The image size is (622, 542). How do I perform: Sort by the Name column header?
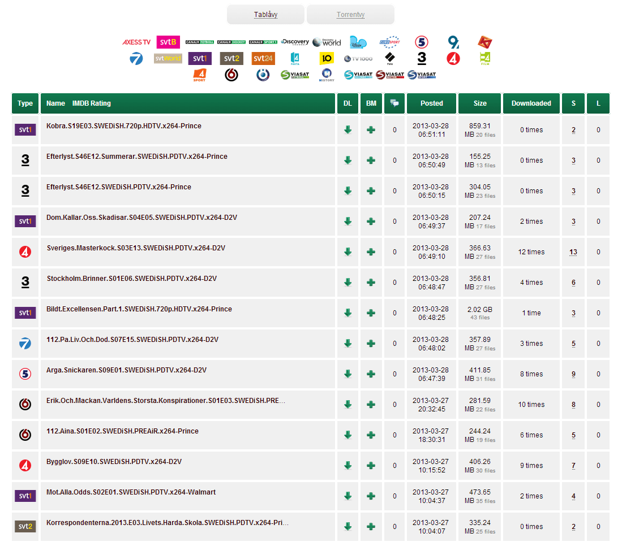pyautogui.click(x=55, y=103)
